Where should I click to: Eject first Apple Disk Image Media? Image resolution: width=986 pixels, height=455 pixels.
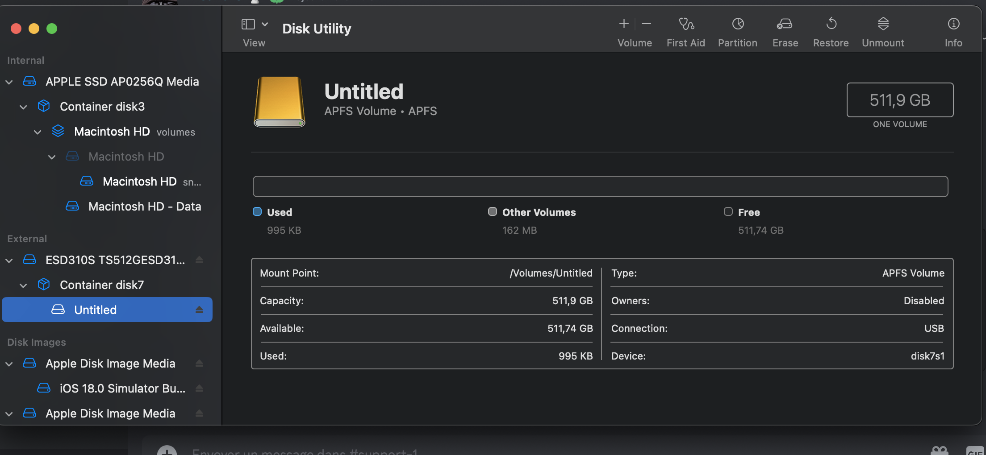click(x=199, y=364)
